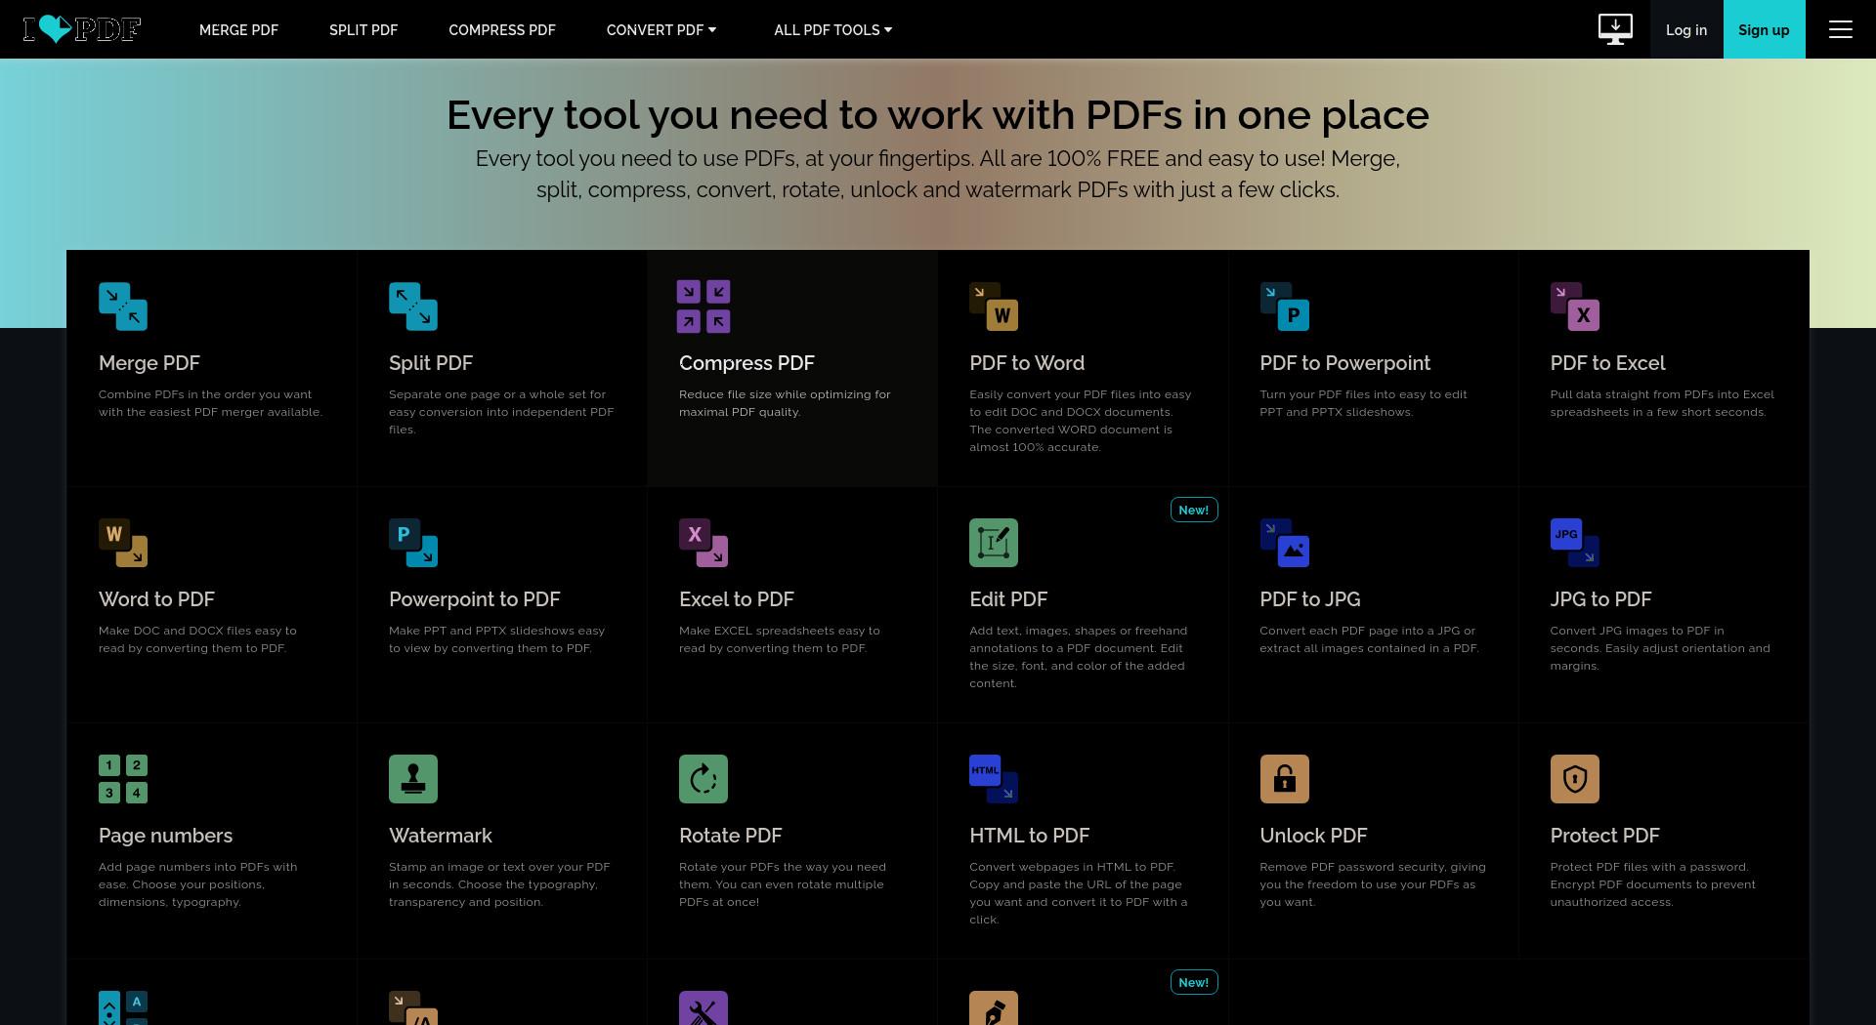Click the iLovePDF logo
This screenshot has width=1876, height=1025.
pyautogui.click(x=82, y=29)
